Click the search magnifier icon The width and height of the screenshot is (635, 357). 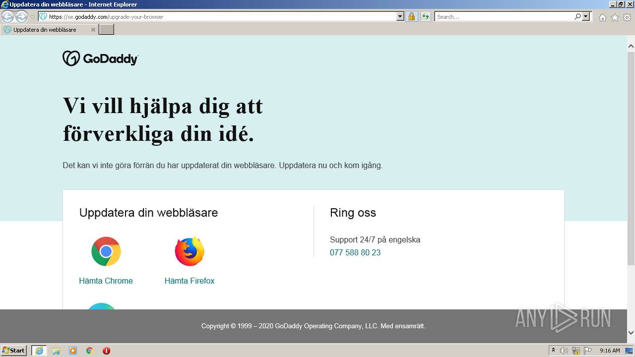pyautogui.click(x=577, y=17)
